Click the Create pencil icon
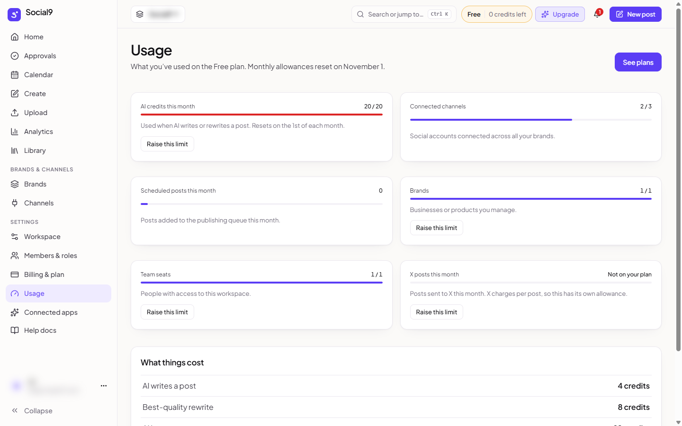 (x=15, y=94)
